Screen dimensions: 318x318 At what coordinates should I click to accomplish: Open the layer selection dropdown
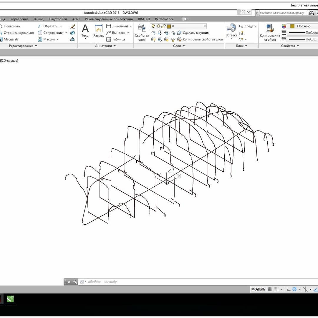(x=205, y=26)
